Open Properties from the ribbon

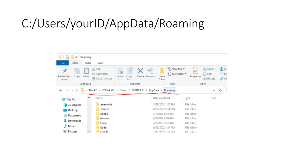coord(196,71)
